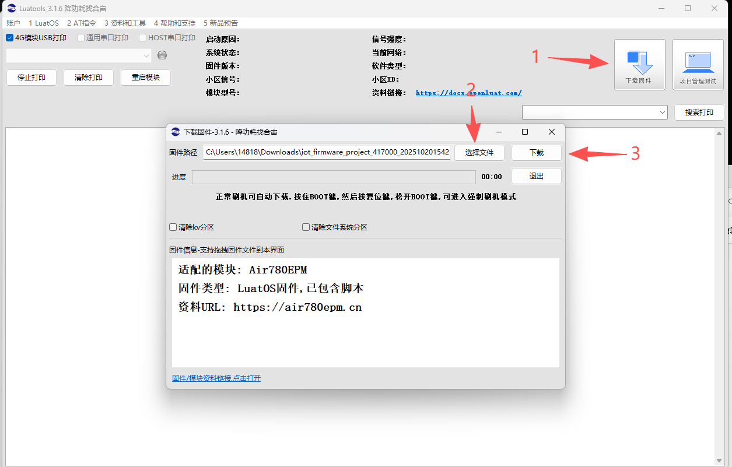Open the 1 LuatOS menu
Screen dimensions: 732x467
pyautogui.click(x=44, y=23)
